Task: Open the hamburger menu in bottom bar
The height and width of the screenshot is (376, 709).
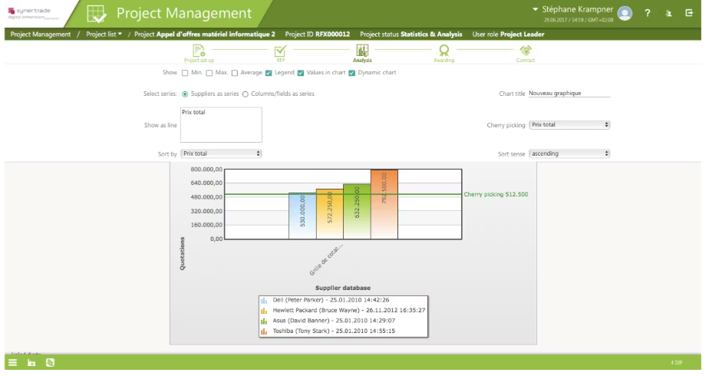Action: pyautogui.click(x=12, y=362)
